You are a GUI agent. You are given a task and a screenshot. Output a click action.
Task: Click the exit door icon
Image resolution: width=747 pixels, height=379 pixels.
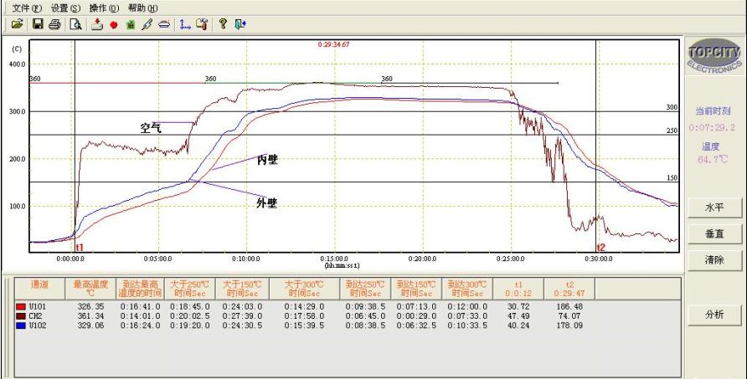tap(240, 24)
